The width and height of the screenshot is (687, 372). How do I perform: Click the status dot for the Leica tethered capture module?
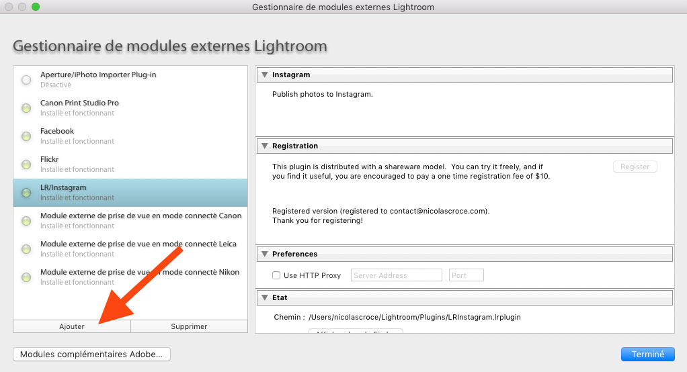pos(26,249)
